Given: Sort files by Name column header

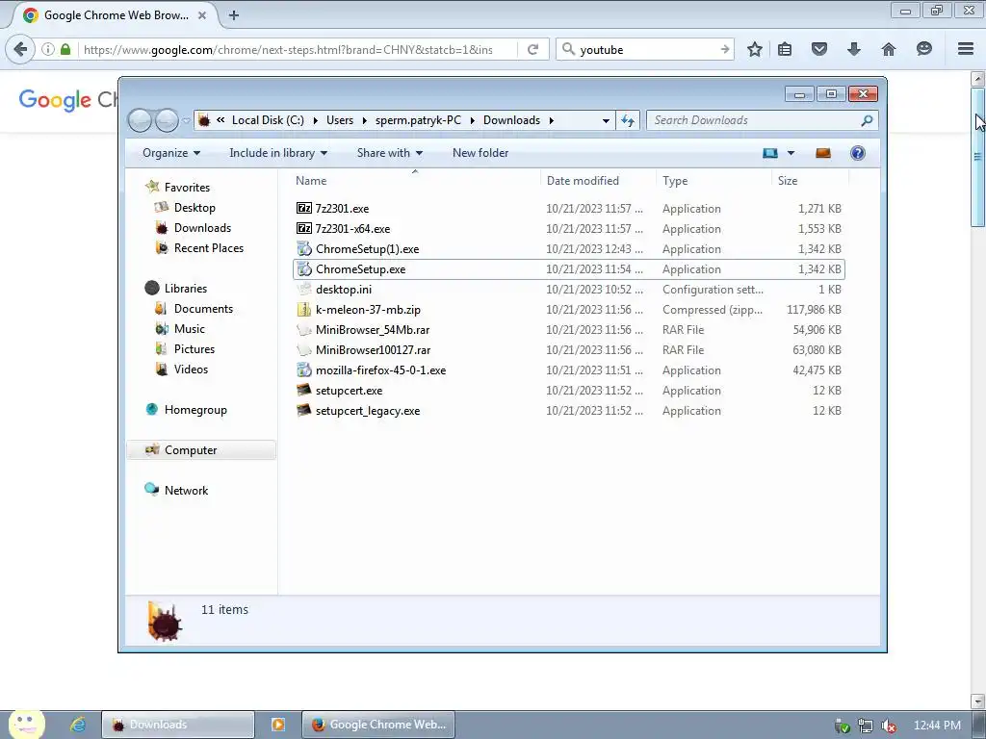Looking at the screenshot, I should (415, 180).
